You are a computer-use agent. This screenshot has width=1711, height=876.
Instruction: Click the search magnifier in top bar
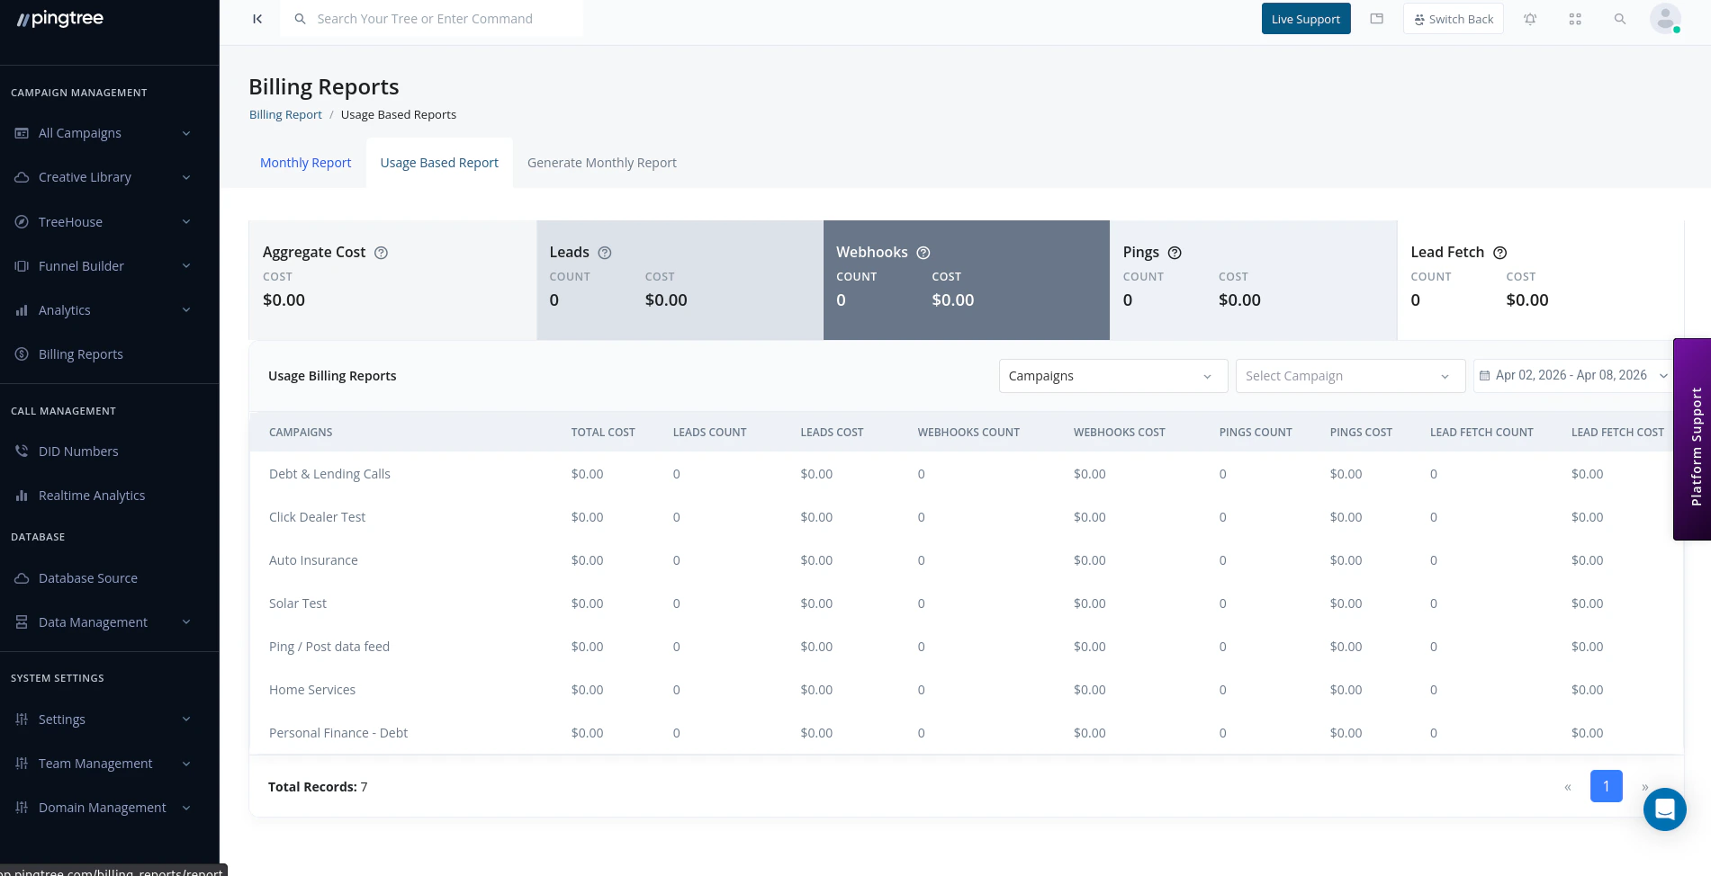[x=1620, y=18]
